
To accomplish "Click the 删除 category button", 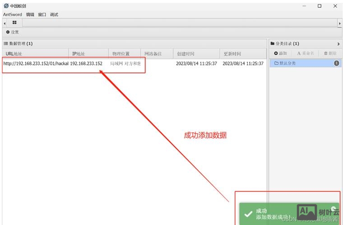I will click(x=330, y=53).
